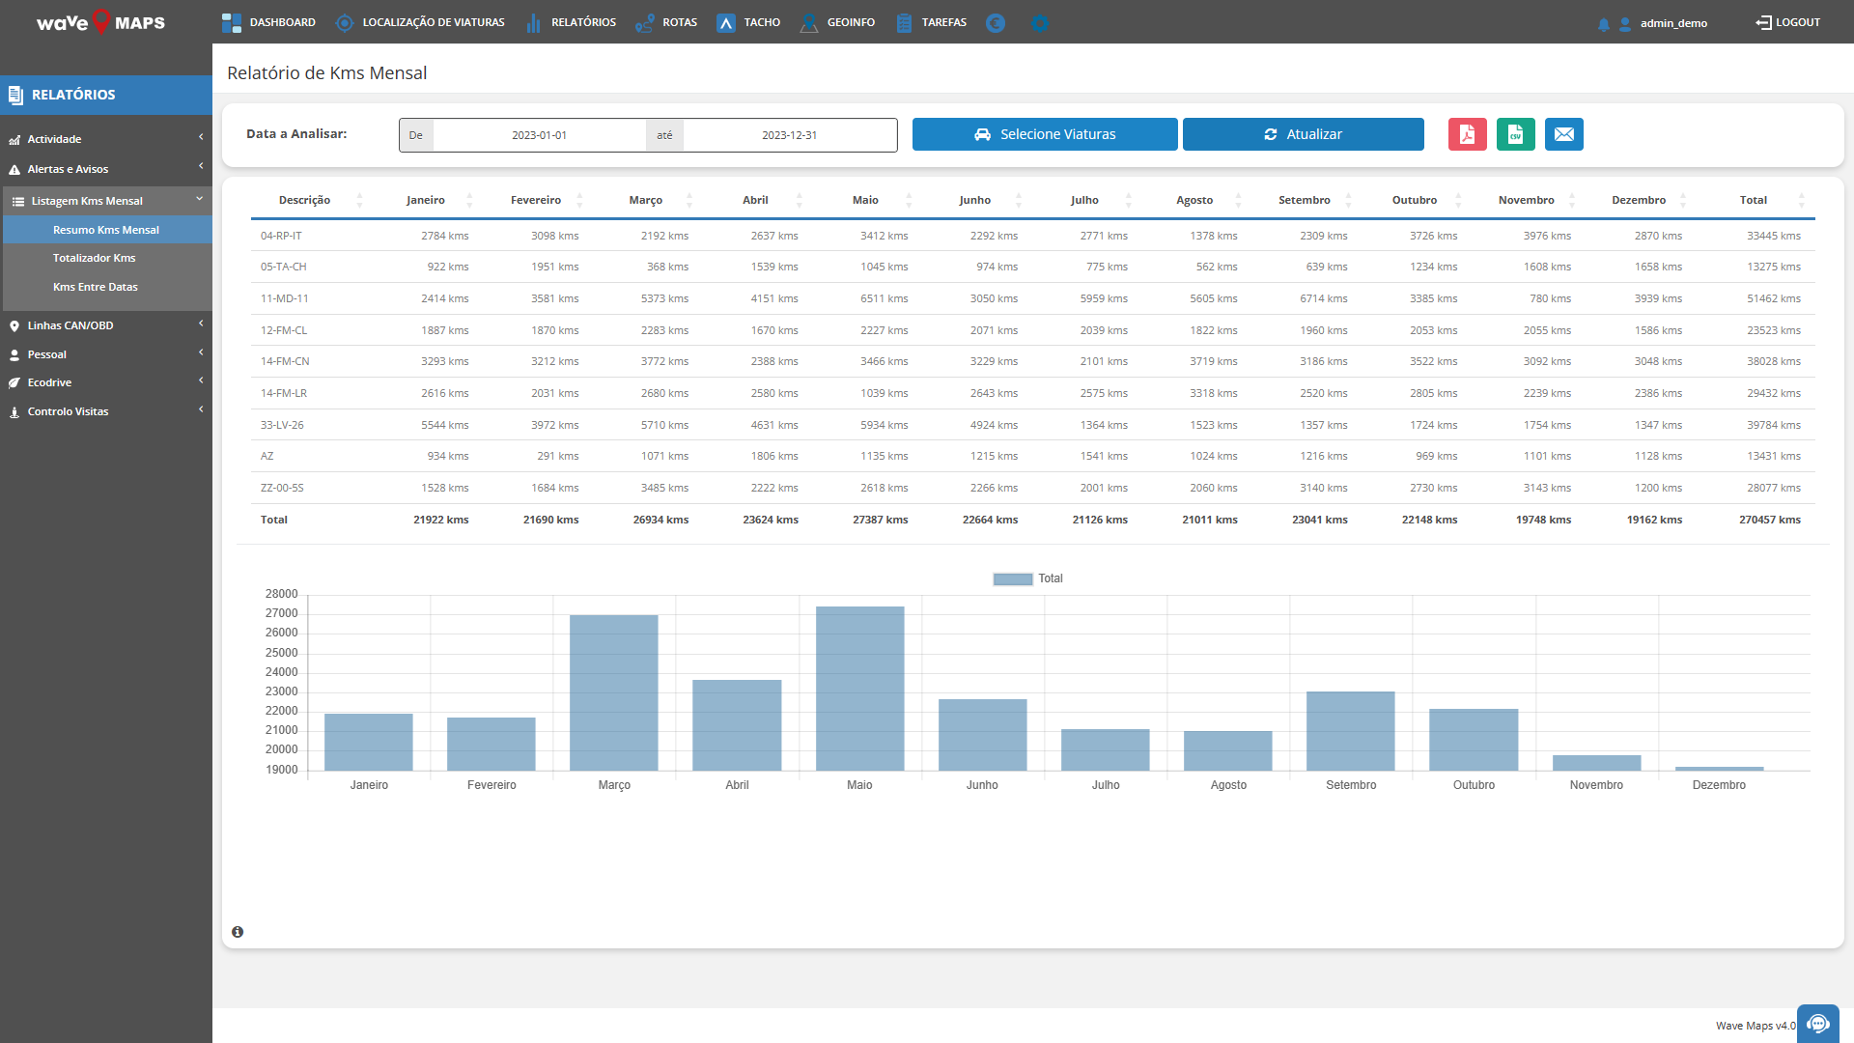The image size is (1854, 1043).
Task: Send report by email icon
Action: pos(1563,134)
